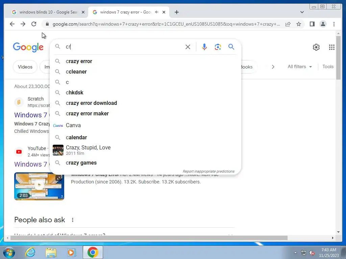Click the padlock site info icon

pyautogui.click(x=47, y=24)
